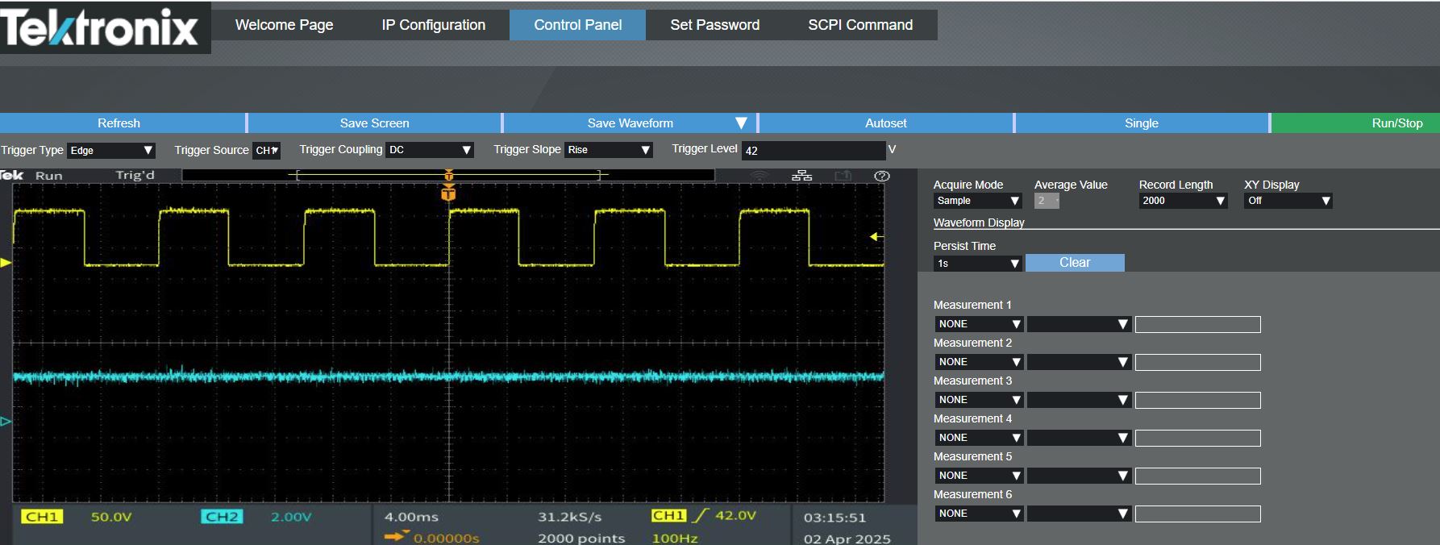Open the IP Configuration tab
1440x545 pixels.
(433, 25)
